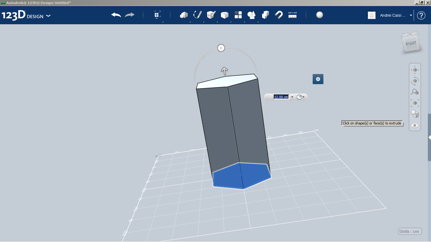Image resolution: width=431 pixels, height=242 pixels.
Task: Open the Combine tools menu
Action: [x=265, y=15]
